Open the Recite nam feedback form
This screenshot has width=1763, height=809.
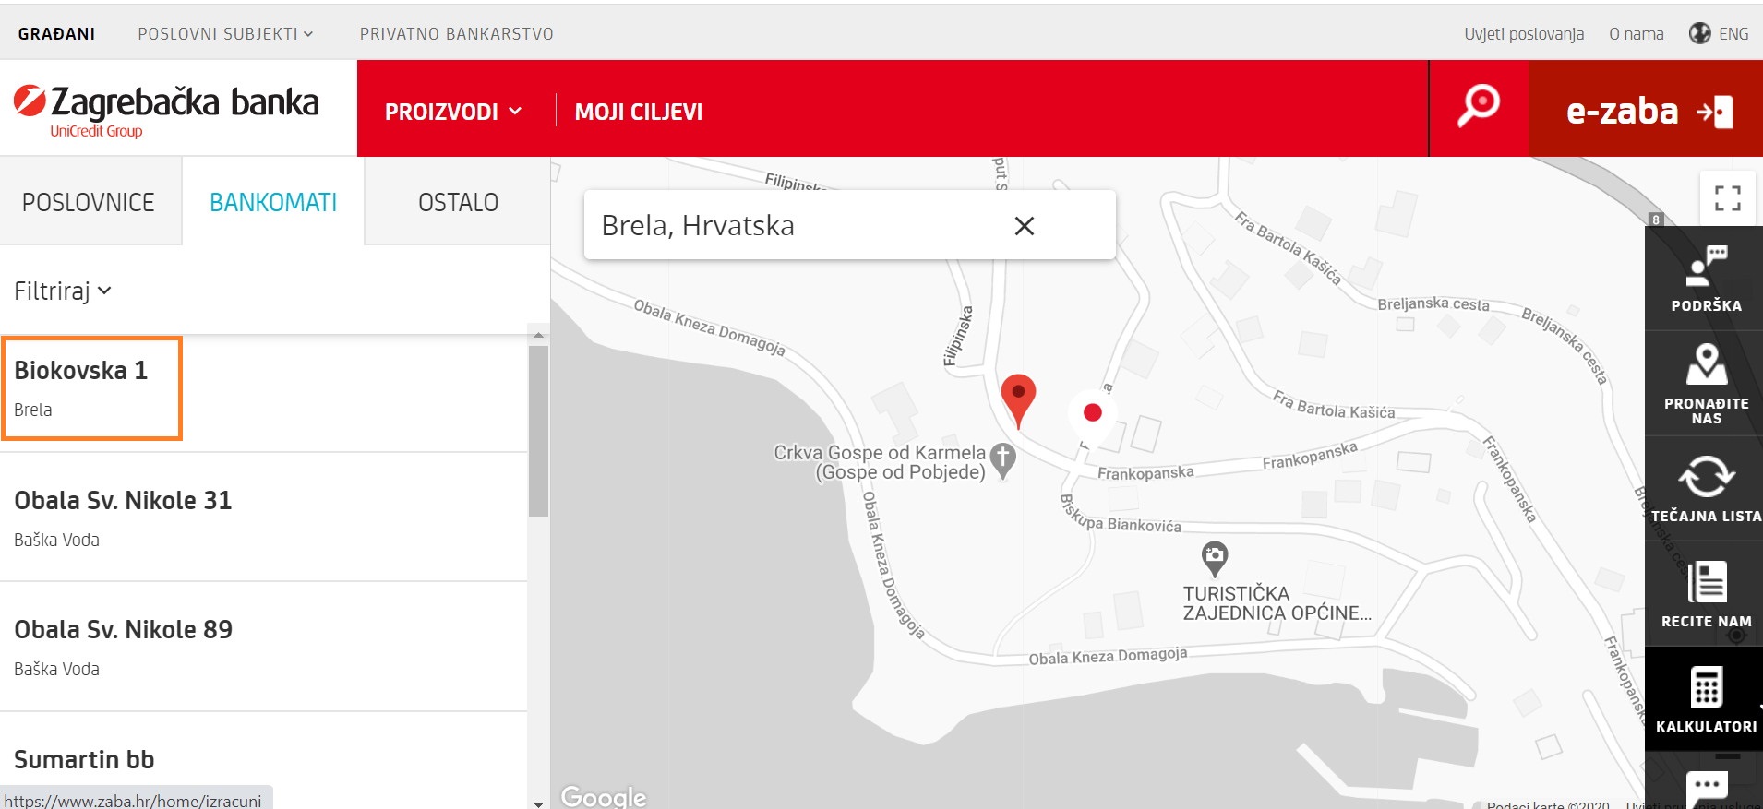pyautogui.click(x=1705, y=595)
